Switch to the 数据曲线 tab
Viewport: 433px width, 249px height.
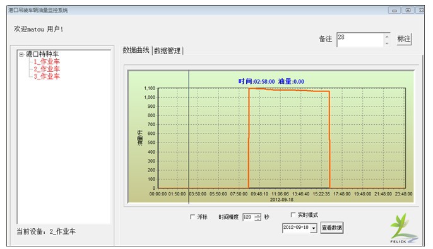(136, 50)
